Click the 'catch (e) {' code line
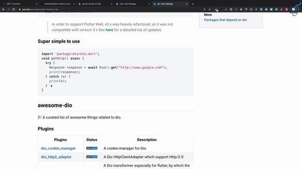302x169 pixels. click(58, 77)
